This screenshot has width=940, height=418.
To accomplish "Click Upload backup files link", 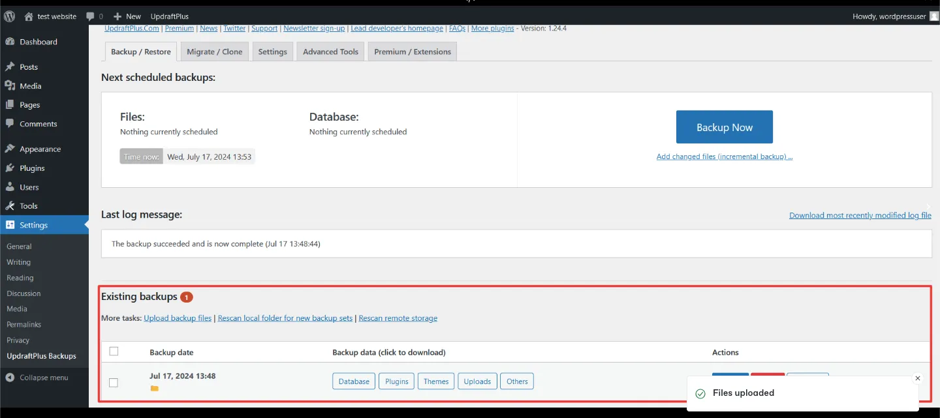I will [178, 318].
